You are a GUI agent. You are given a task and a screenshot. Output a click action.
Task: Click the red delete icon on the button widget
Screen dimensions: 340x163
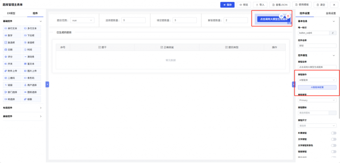pyautogui.click(x=288, y=16)
